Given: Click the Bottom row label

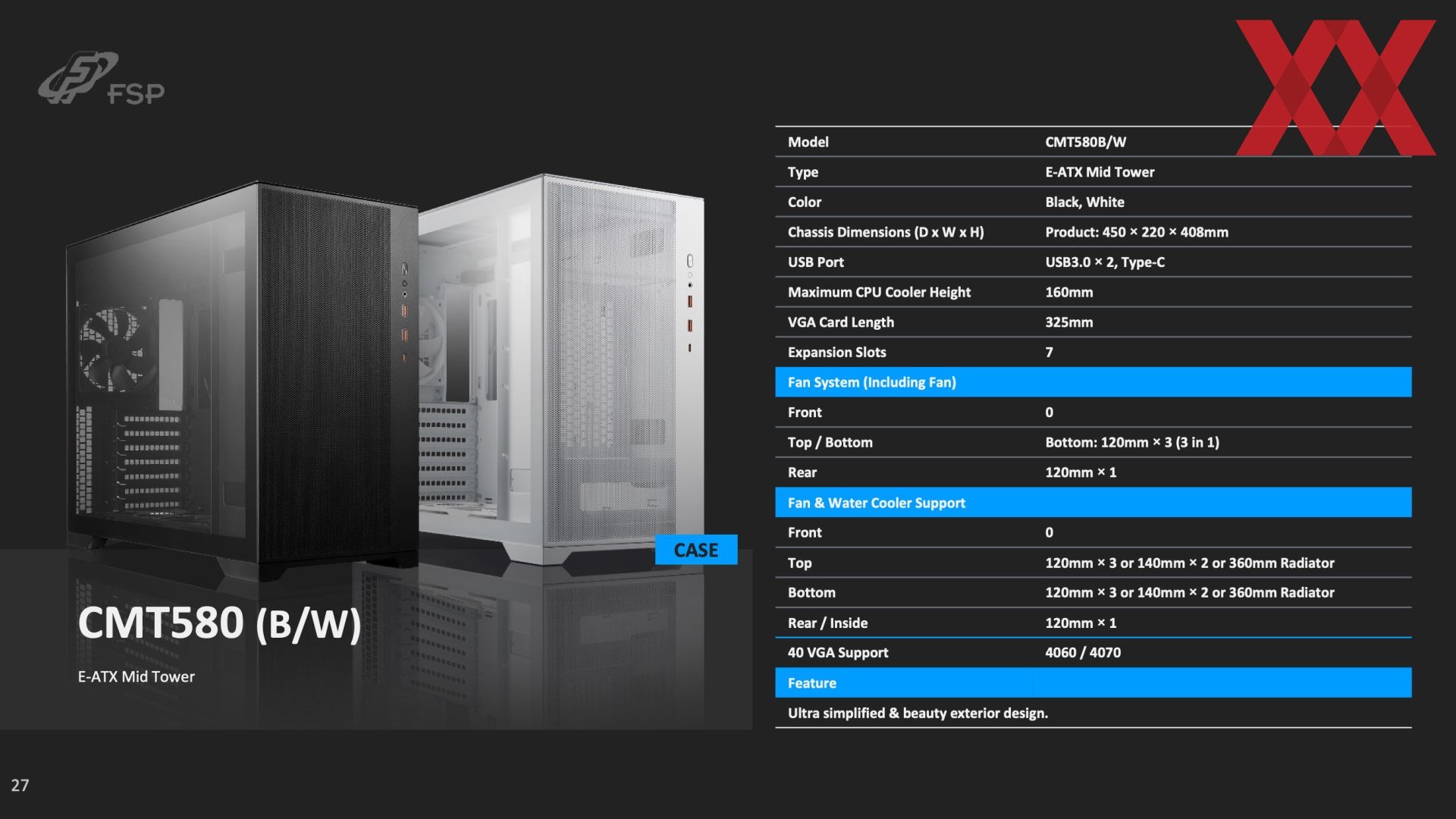Looking at the screenshot, I should [x=811, y=592].
